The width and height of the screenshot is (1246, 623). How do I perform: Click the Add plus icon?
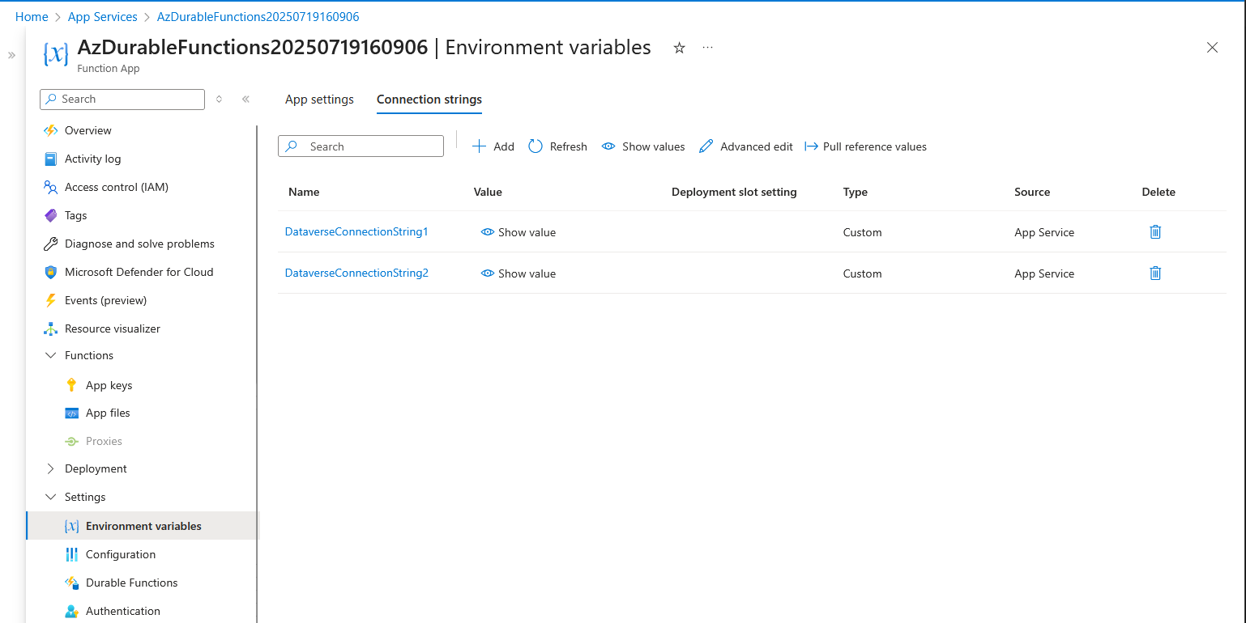[x=479, y=146]
